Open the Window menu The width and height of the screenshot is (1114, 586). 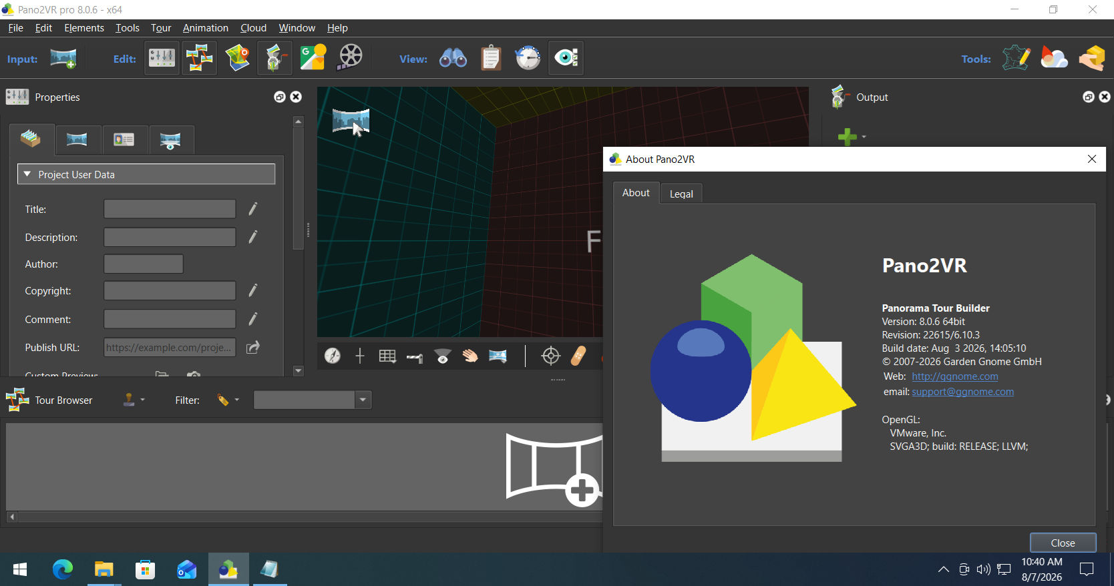click(x=297, y=28)
